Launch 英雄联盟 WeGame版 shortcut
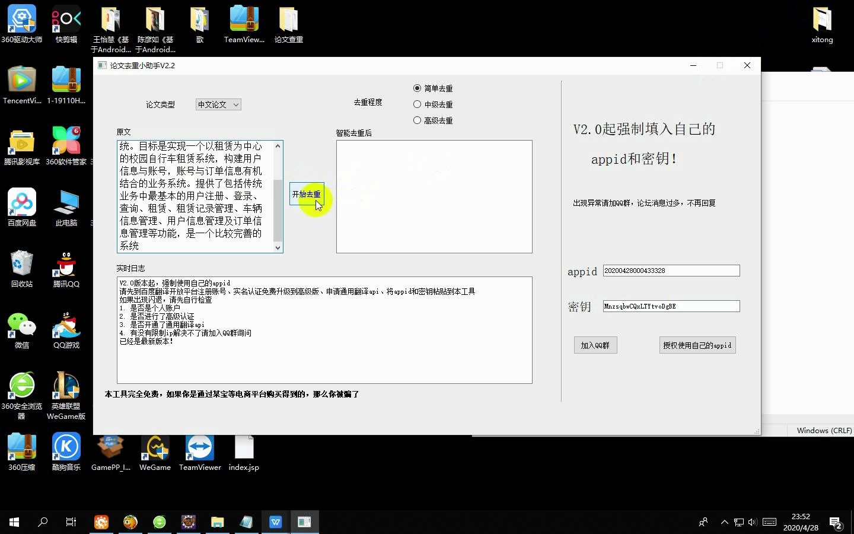This screenshot has height=534, width=854. (x=66, y=395)
